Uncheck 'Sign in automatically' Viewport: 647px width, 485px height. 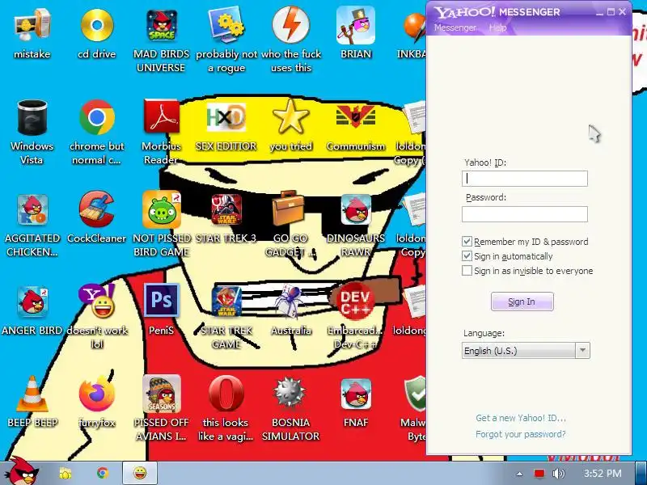coord(467,256)
